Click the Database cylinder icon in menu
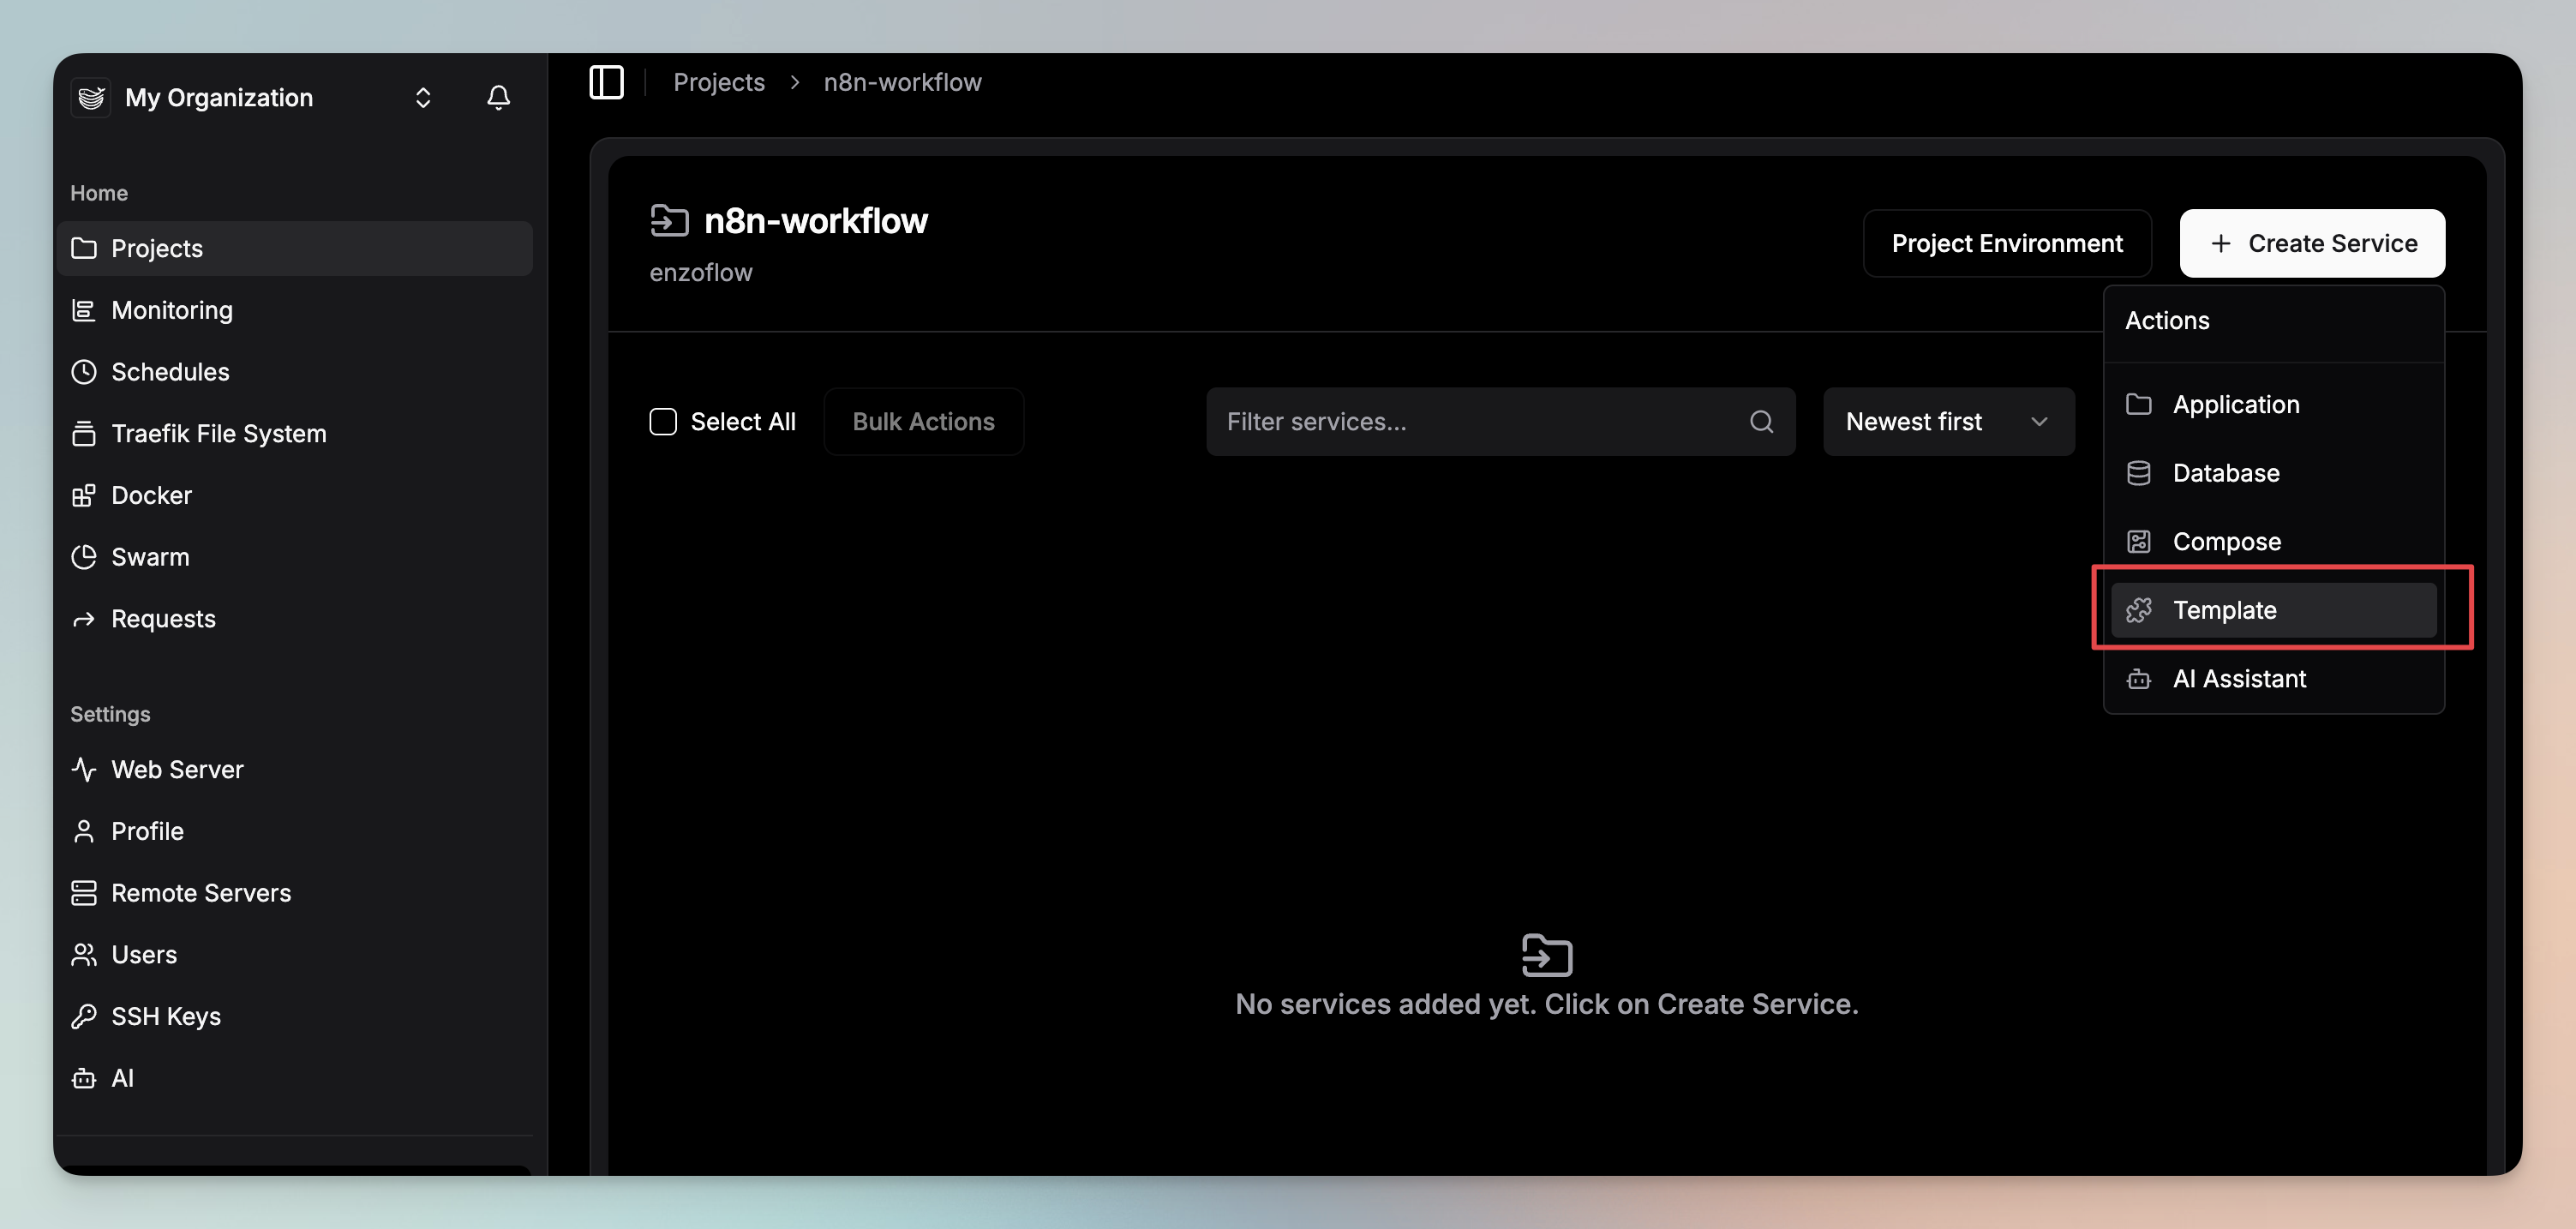Screen dimensions: 2576x1229 coord(2138,473)
